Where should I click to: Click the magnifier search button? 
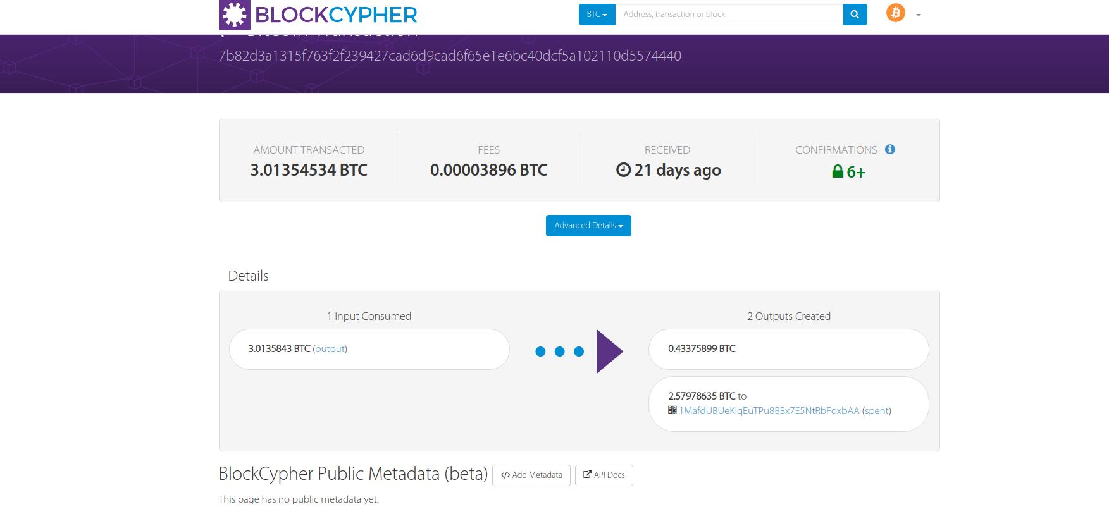tap(855, 15)
